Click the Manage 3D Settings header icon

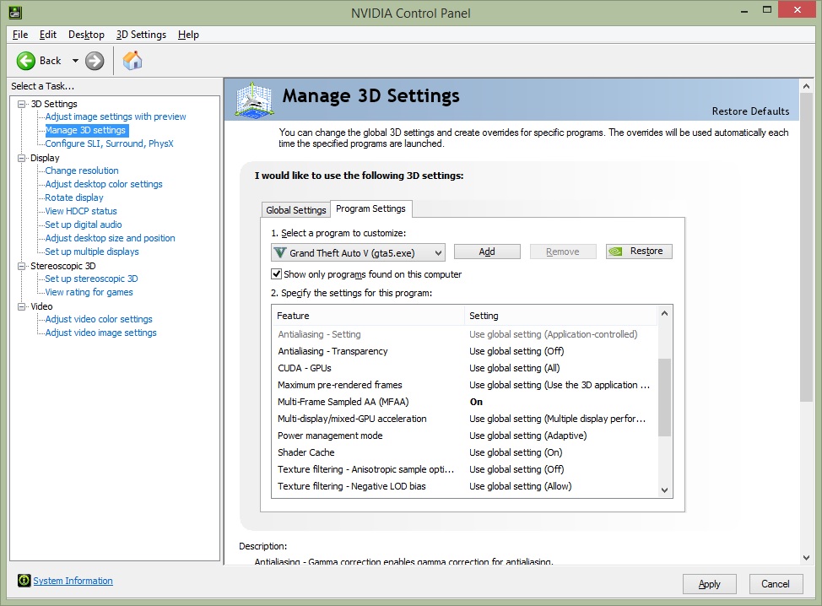coord(254,99)
